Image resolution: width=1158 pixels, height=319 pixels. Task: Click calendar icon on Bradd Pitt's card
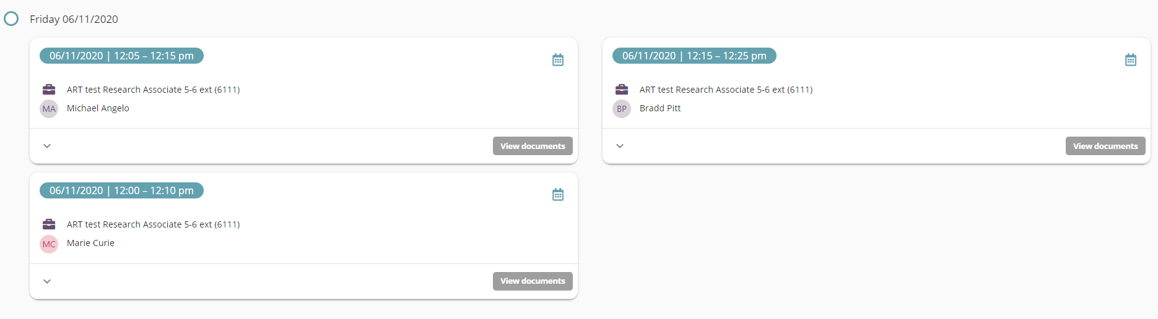pos(1131,60)
